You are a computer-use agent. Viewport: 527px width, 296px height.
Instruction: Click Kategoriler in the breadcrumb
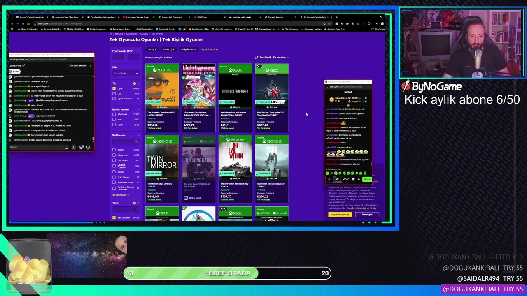tap(131, 34)
